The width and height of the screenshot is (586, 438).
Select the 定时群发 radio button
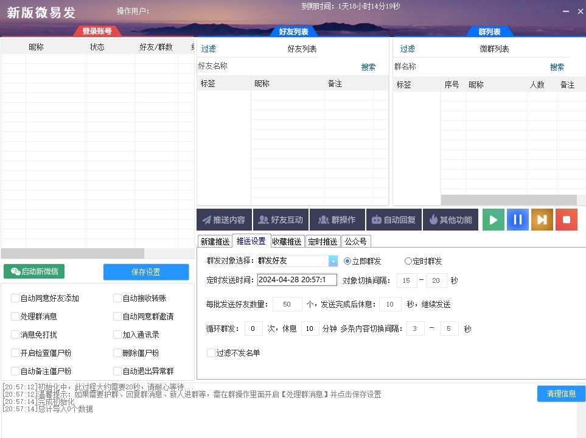pos(408,261)
